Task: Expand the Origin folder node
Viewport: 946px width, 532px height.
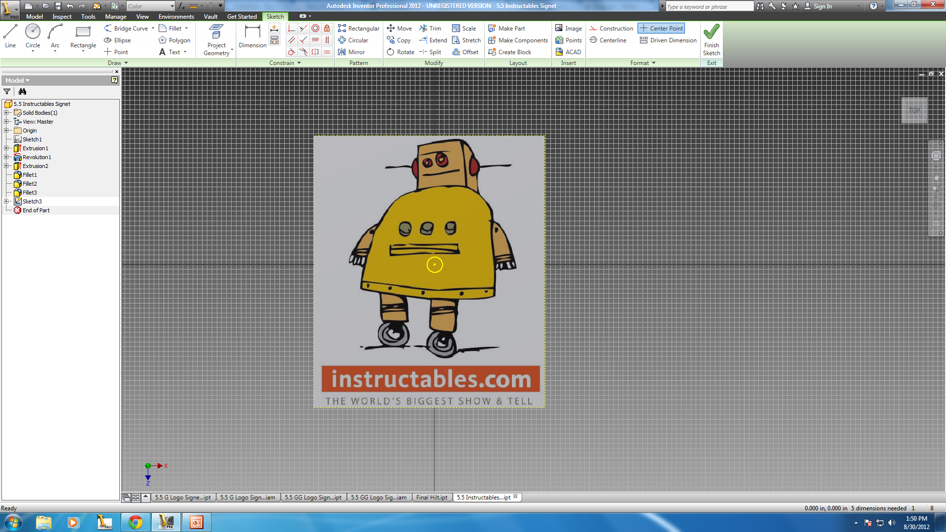Action: (x=6, y=131)
